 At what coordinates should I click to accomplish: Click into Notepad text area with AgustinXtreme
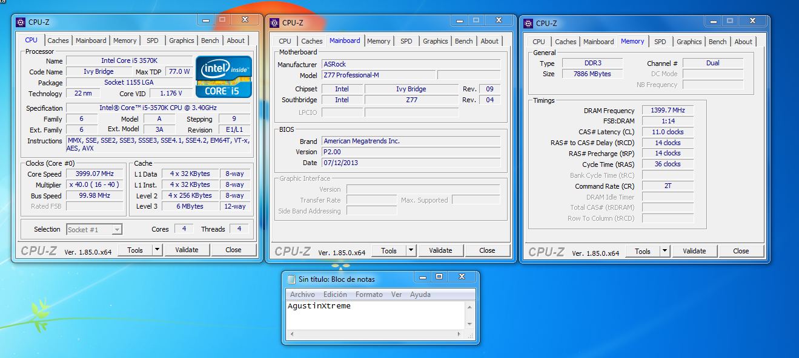375,315
